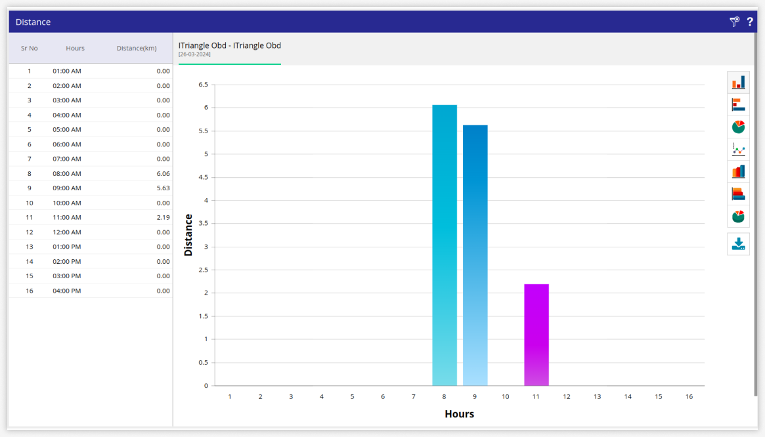The image size is (765, 437).
Task: Click the purple bar for hour 11
Action: coord(536,335)
